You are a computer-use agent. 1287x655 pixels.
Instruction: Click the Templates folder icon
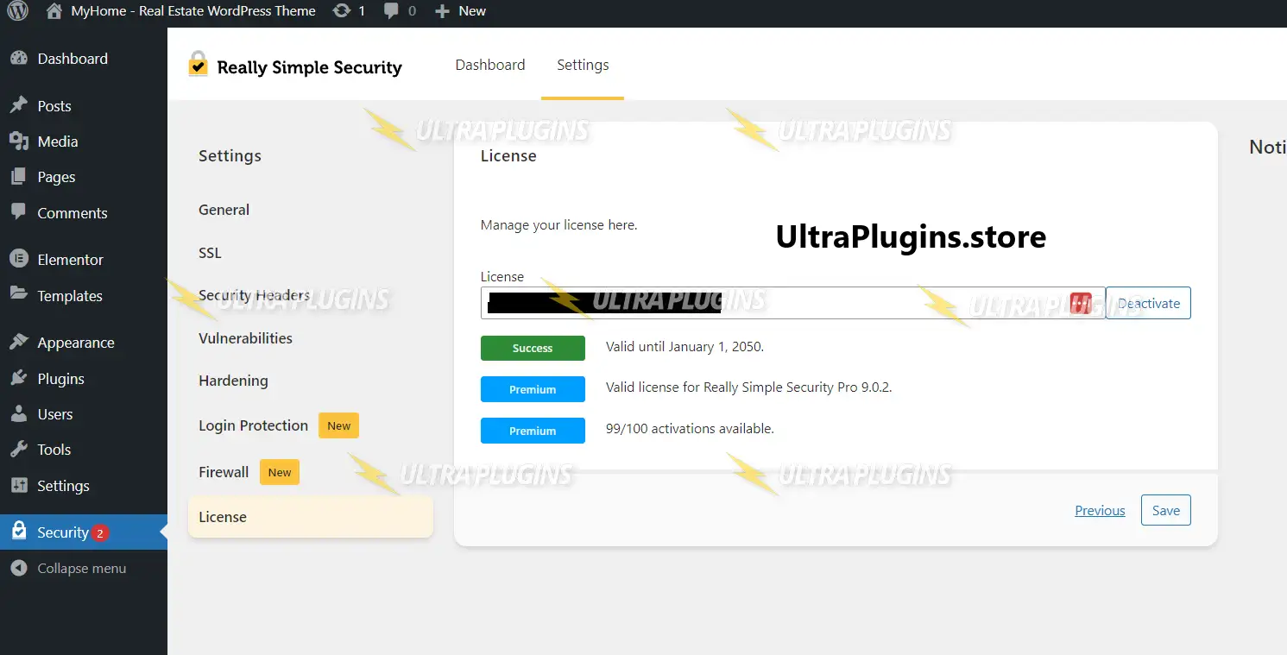[x=19, y=294]
